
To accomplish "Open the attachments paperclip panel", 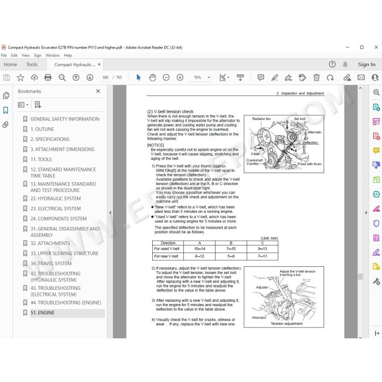I will pyautogui.click(x=5, y=124).
